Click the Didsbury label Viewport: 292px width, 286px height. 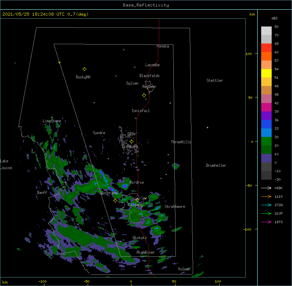130,146
